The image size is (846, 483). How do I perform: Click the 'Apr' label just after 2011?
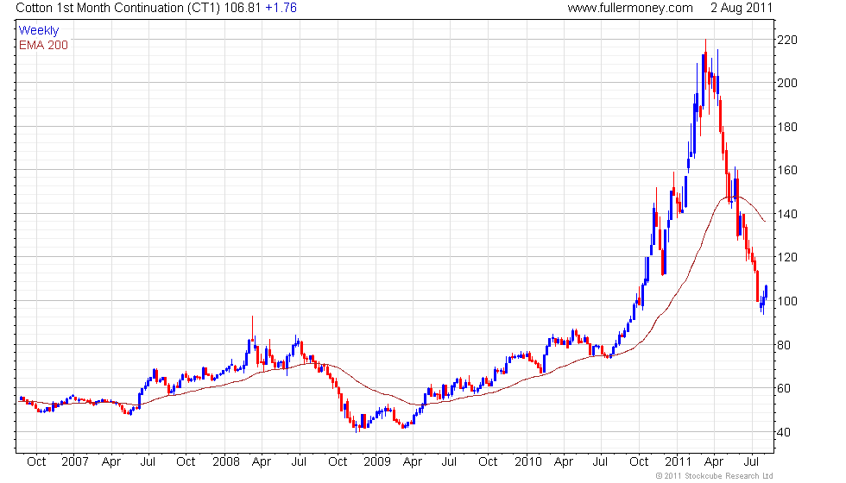click(x=713, y=462)
